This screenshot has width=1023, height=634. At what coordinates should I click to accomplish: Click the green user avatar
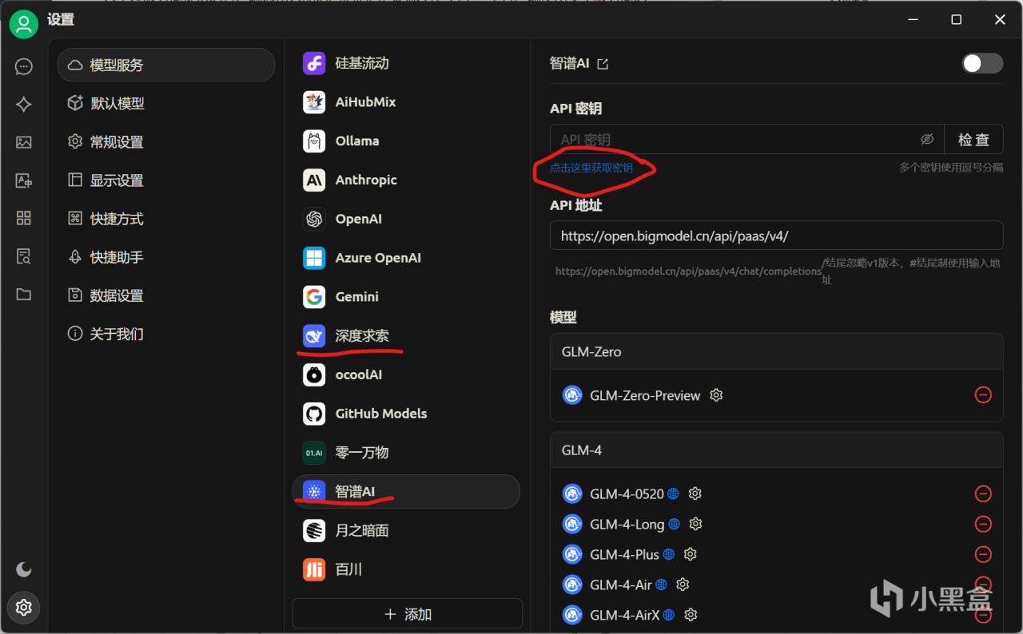tap(24, 24)
